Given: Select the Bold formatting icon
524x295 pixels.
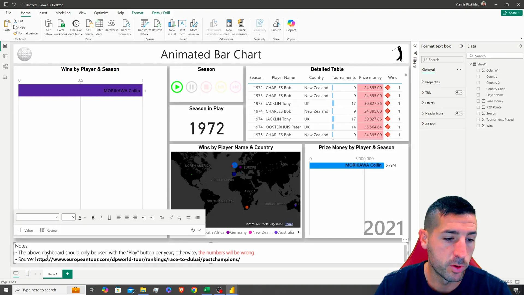Looking at the screenshot, I should click(93, 217).
